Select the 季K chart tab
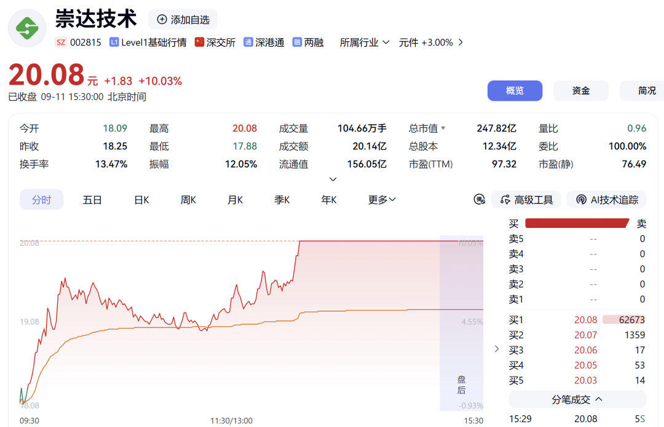The width and height of the screenshot is (664, 427). (x=282, y=200)
